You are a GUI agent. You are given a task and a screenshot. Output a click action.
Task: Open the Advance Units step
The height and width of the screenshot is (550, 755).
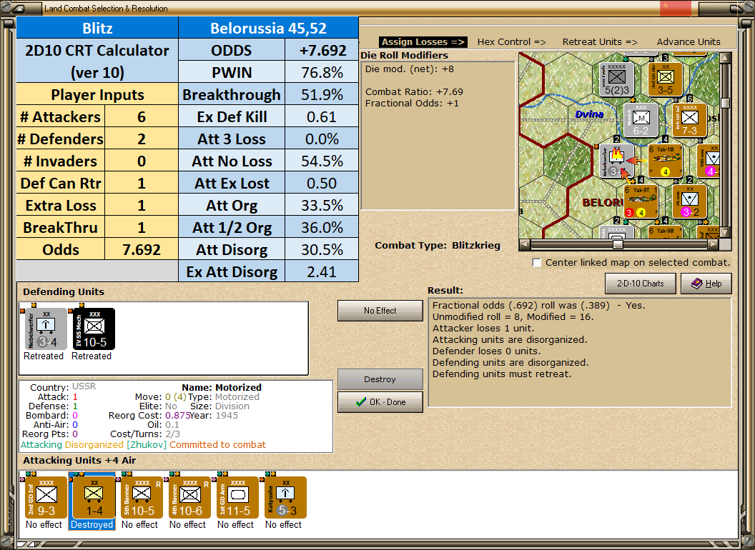click(x=689, y=42)
